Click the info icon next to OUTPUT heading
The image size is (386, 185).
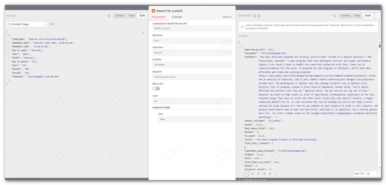(259, 16)
